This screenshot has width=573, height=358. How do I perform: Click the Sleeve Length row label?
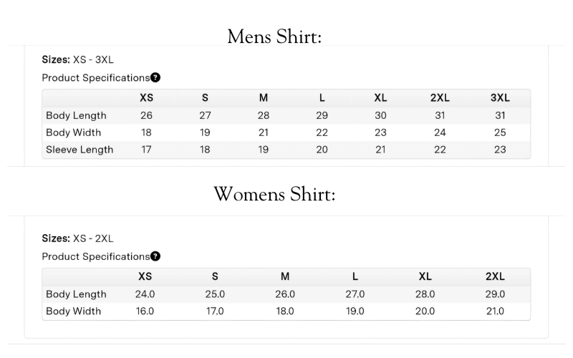click(80, 150)
